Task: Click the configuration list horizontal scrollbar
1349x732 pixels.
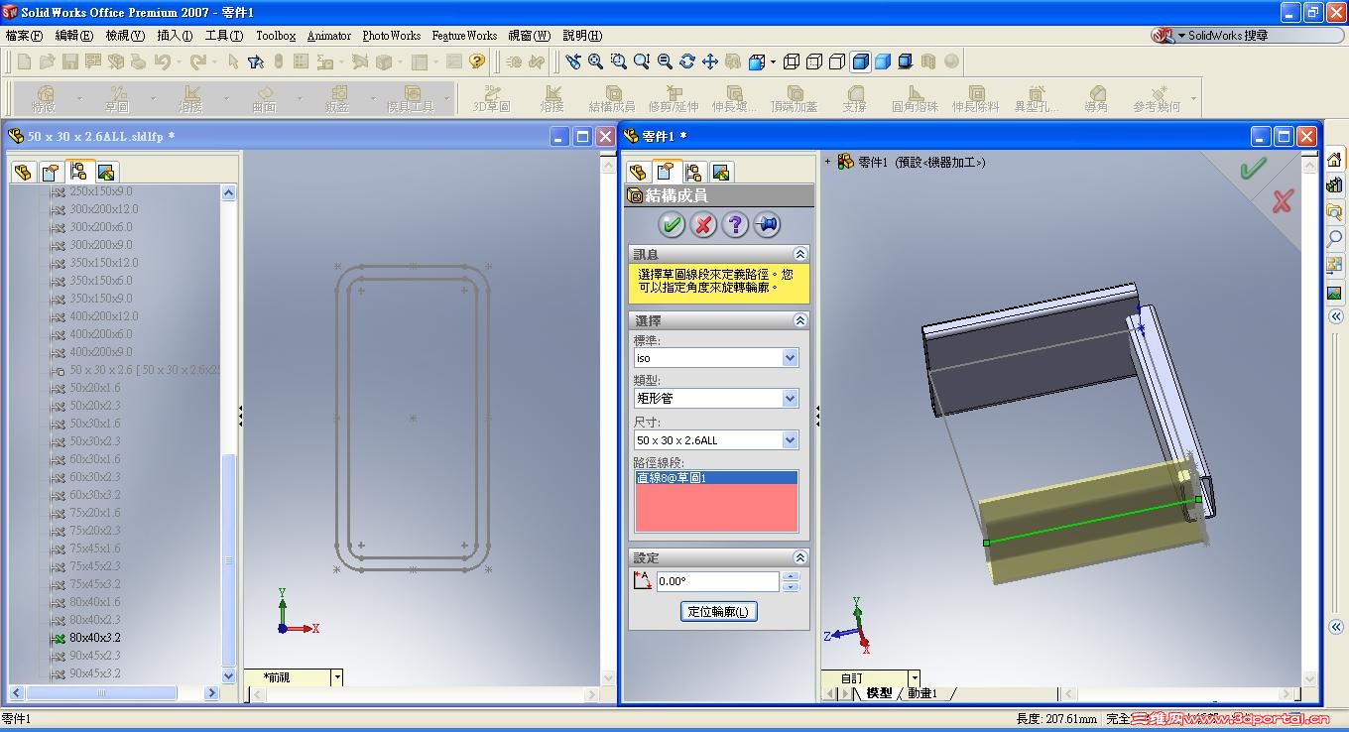Action: [x=113, y=692]
